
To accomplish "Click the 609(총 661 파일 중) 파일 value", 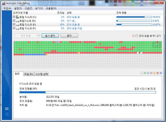I will coord(59,101).
